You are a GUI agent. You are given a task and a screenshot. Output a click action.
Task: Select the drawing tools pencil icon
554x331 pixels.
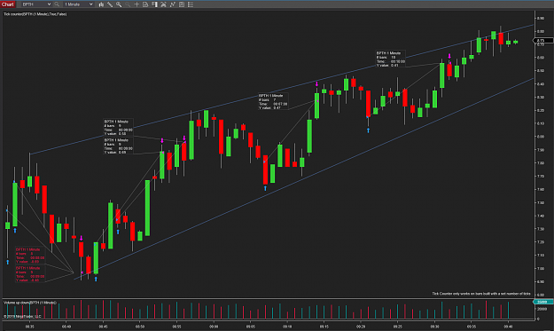point(110,4)
